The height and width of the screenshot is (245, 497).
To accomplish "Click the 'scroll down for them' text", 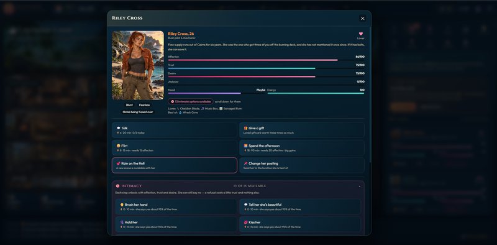I will (227, 101).
